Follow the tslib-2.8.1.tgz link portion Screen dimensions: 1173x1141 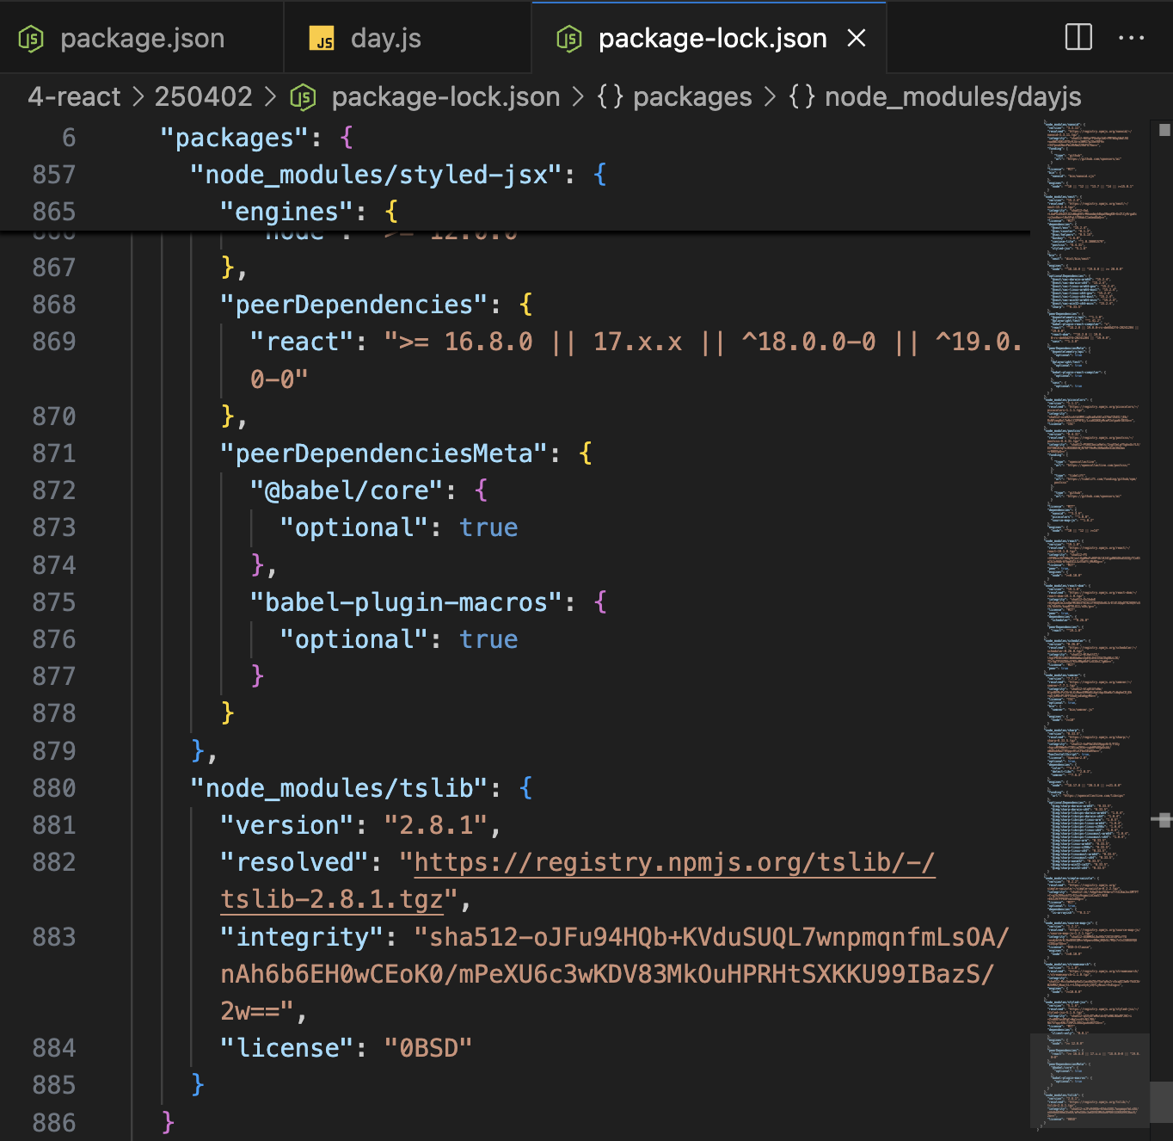click(332, 899)
